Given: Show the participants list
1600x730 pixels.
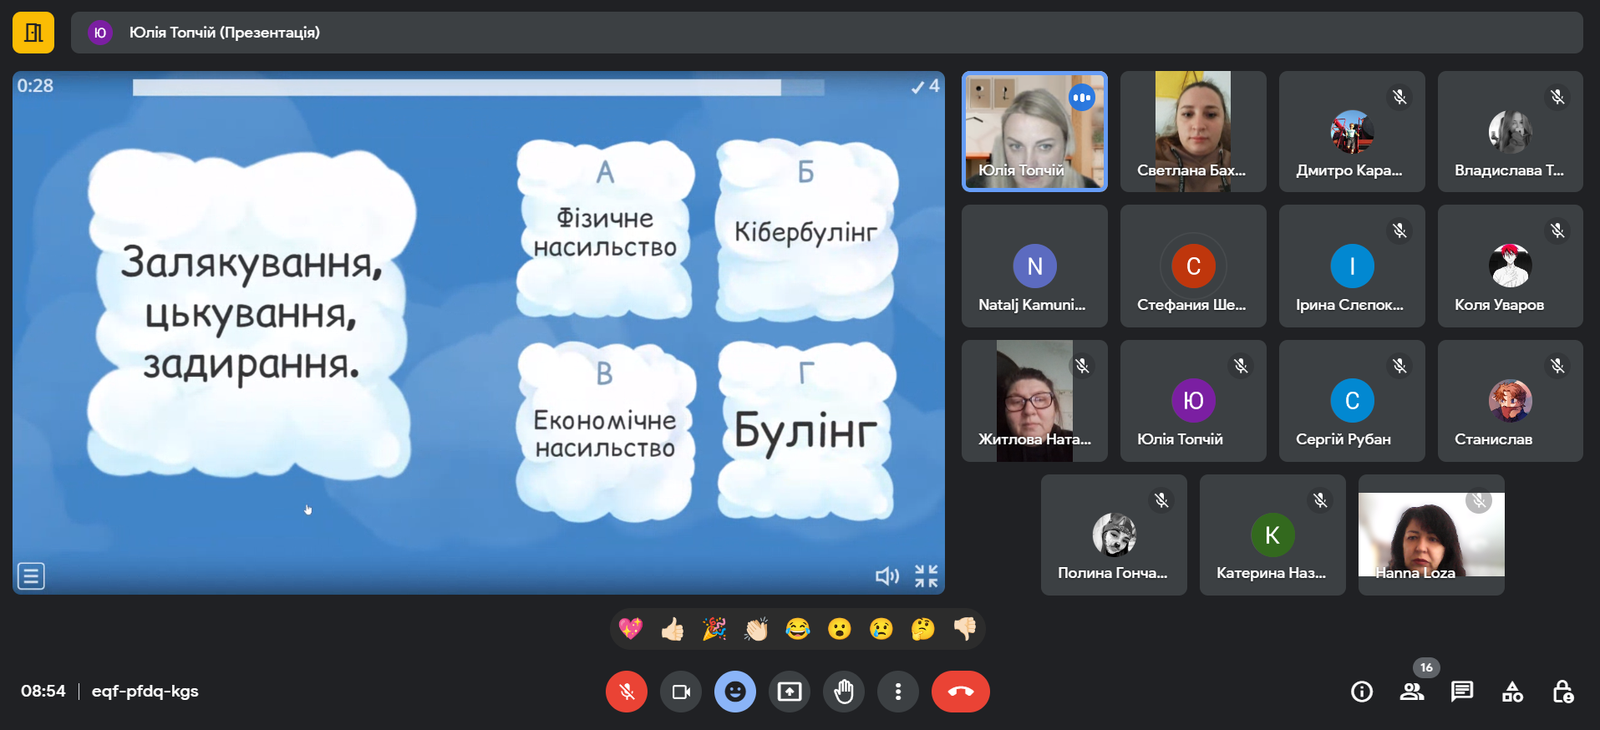Looking at the screenshot, I should point(1412,692).
